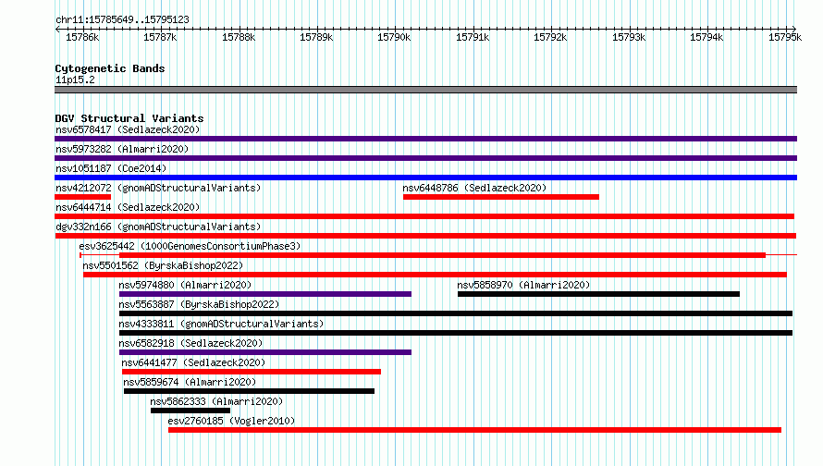Click the chr11:15785649..15795123 coordinate label
Screen dimensions: 823x466
(122, 20)
